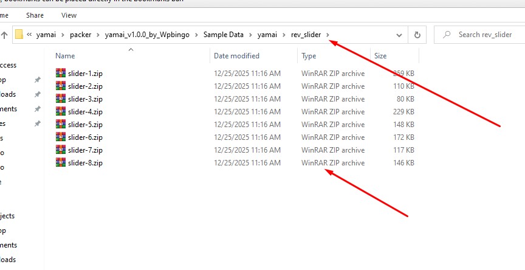525x270 pixels.
Task: Navigate to Sample Data breadcrumb folder
Action: pyautogui.click(x=224, y=35)
